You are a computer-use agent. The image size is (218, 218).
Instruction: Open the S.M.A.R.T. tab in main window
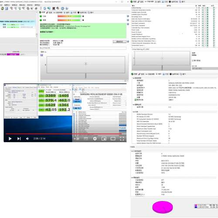click(58, 13)
